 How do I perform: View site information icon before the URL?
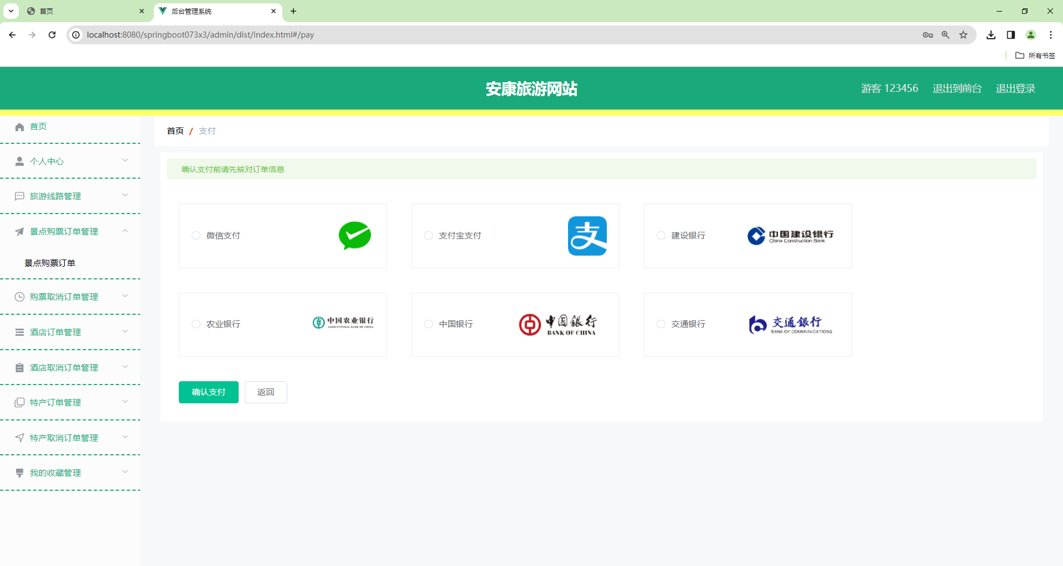click(x=76, y=35)
